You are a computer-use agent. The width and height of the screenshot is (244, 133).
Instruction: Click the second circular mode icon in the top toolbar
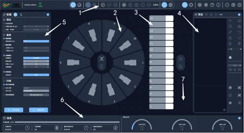tap(79, 5)
